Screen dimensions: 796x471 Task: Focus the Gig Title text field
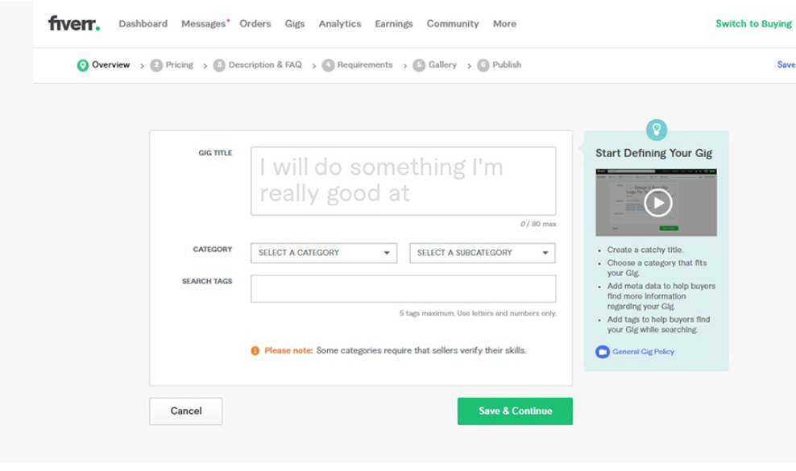403,181
